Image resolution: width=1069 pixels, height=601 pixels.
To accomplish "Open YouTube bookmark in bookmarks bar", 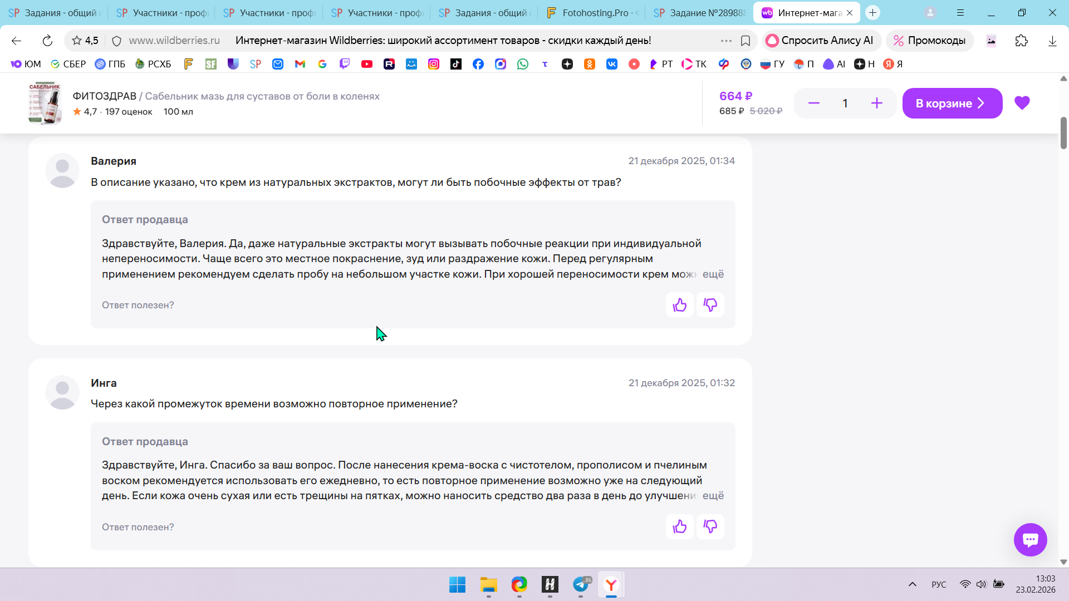I will coord(366,64).
